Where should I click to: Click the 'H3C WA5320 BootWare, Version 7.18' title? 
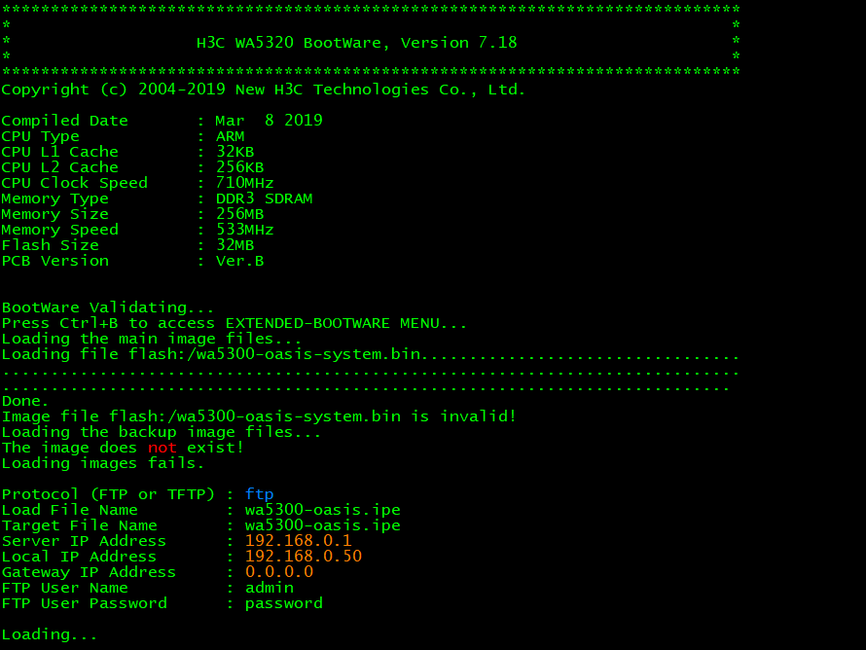[357, 43]
